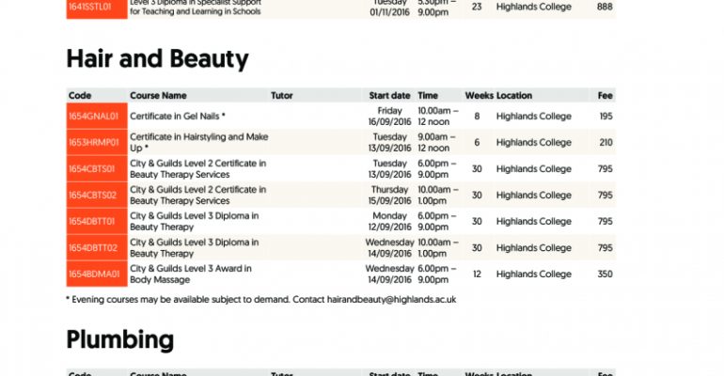Image resolution: width=724 pixels, height=376 pixels.
Task: Click course code 1654GNAL01
Action: point(94,117)
